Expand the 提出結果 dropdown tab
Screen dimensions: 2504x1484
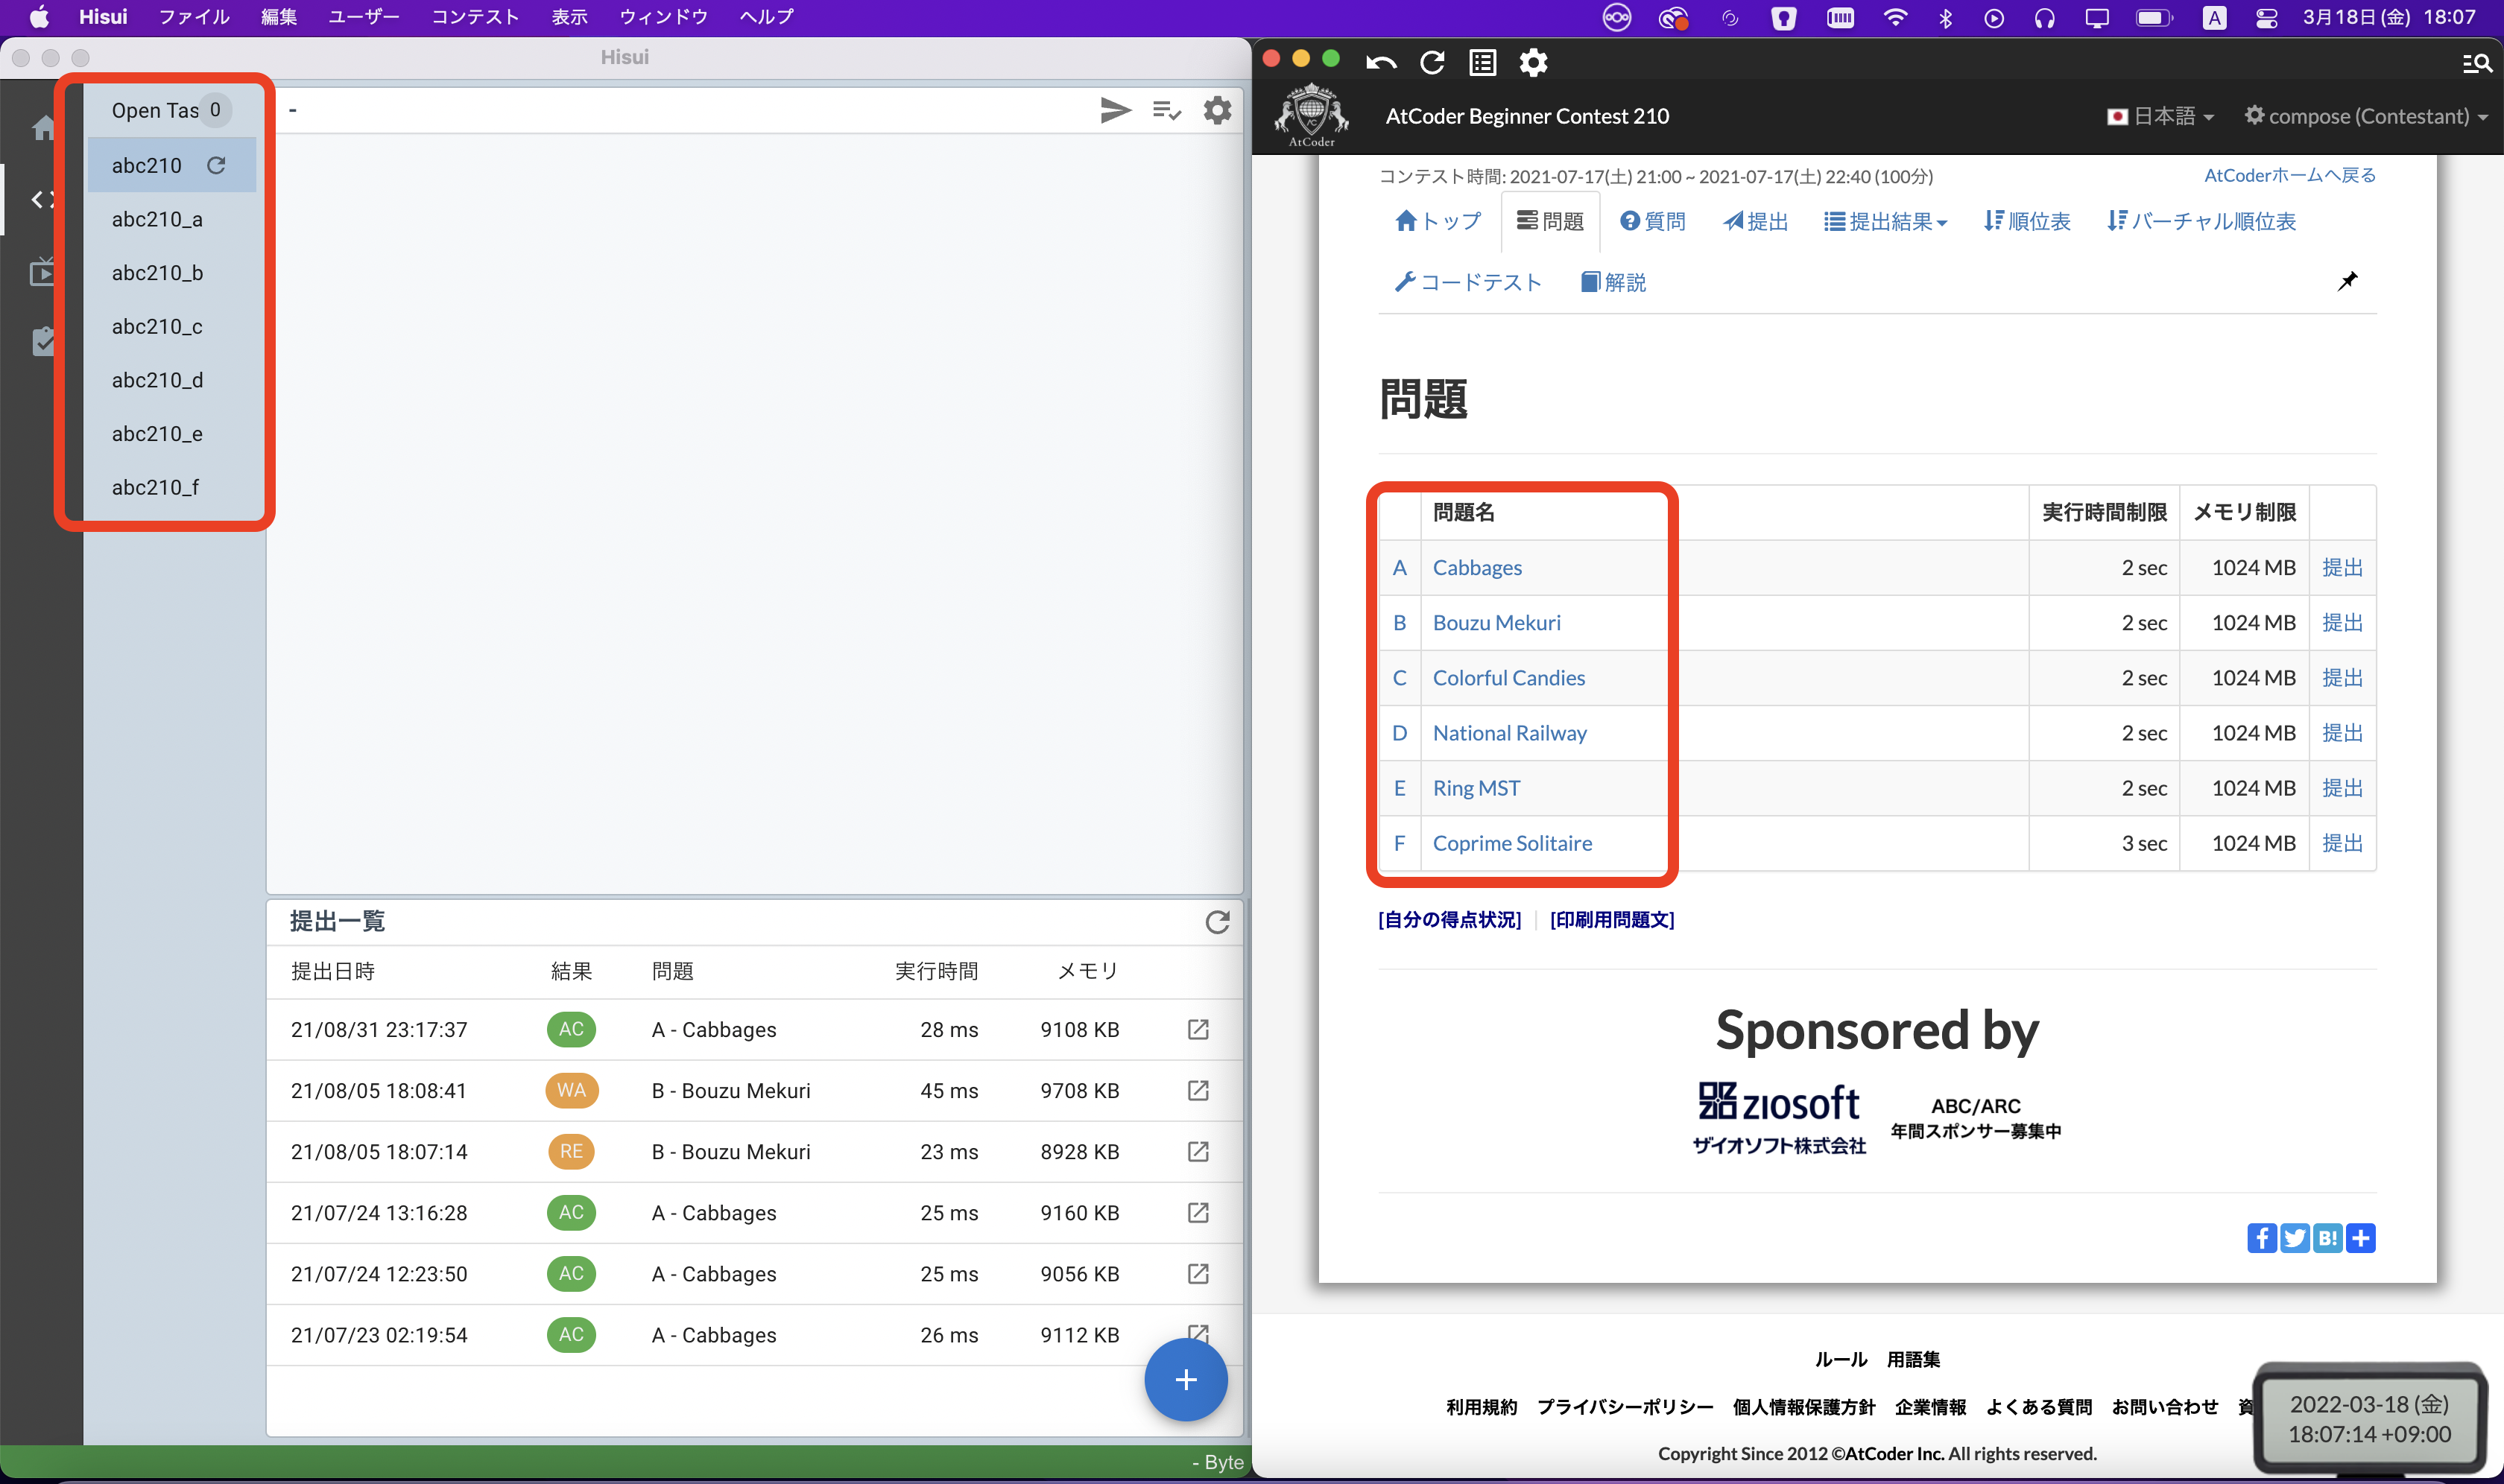pos(1885,221)
